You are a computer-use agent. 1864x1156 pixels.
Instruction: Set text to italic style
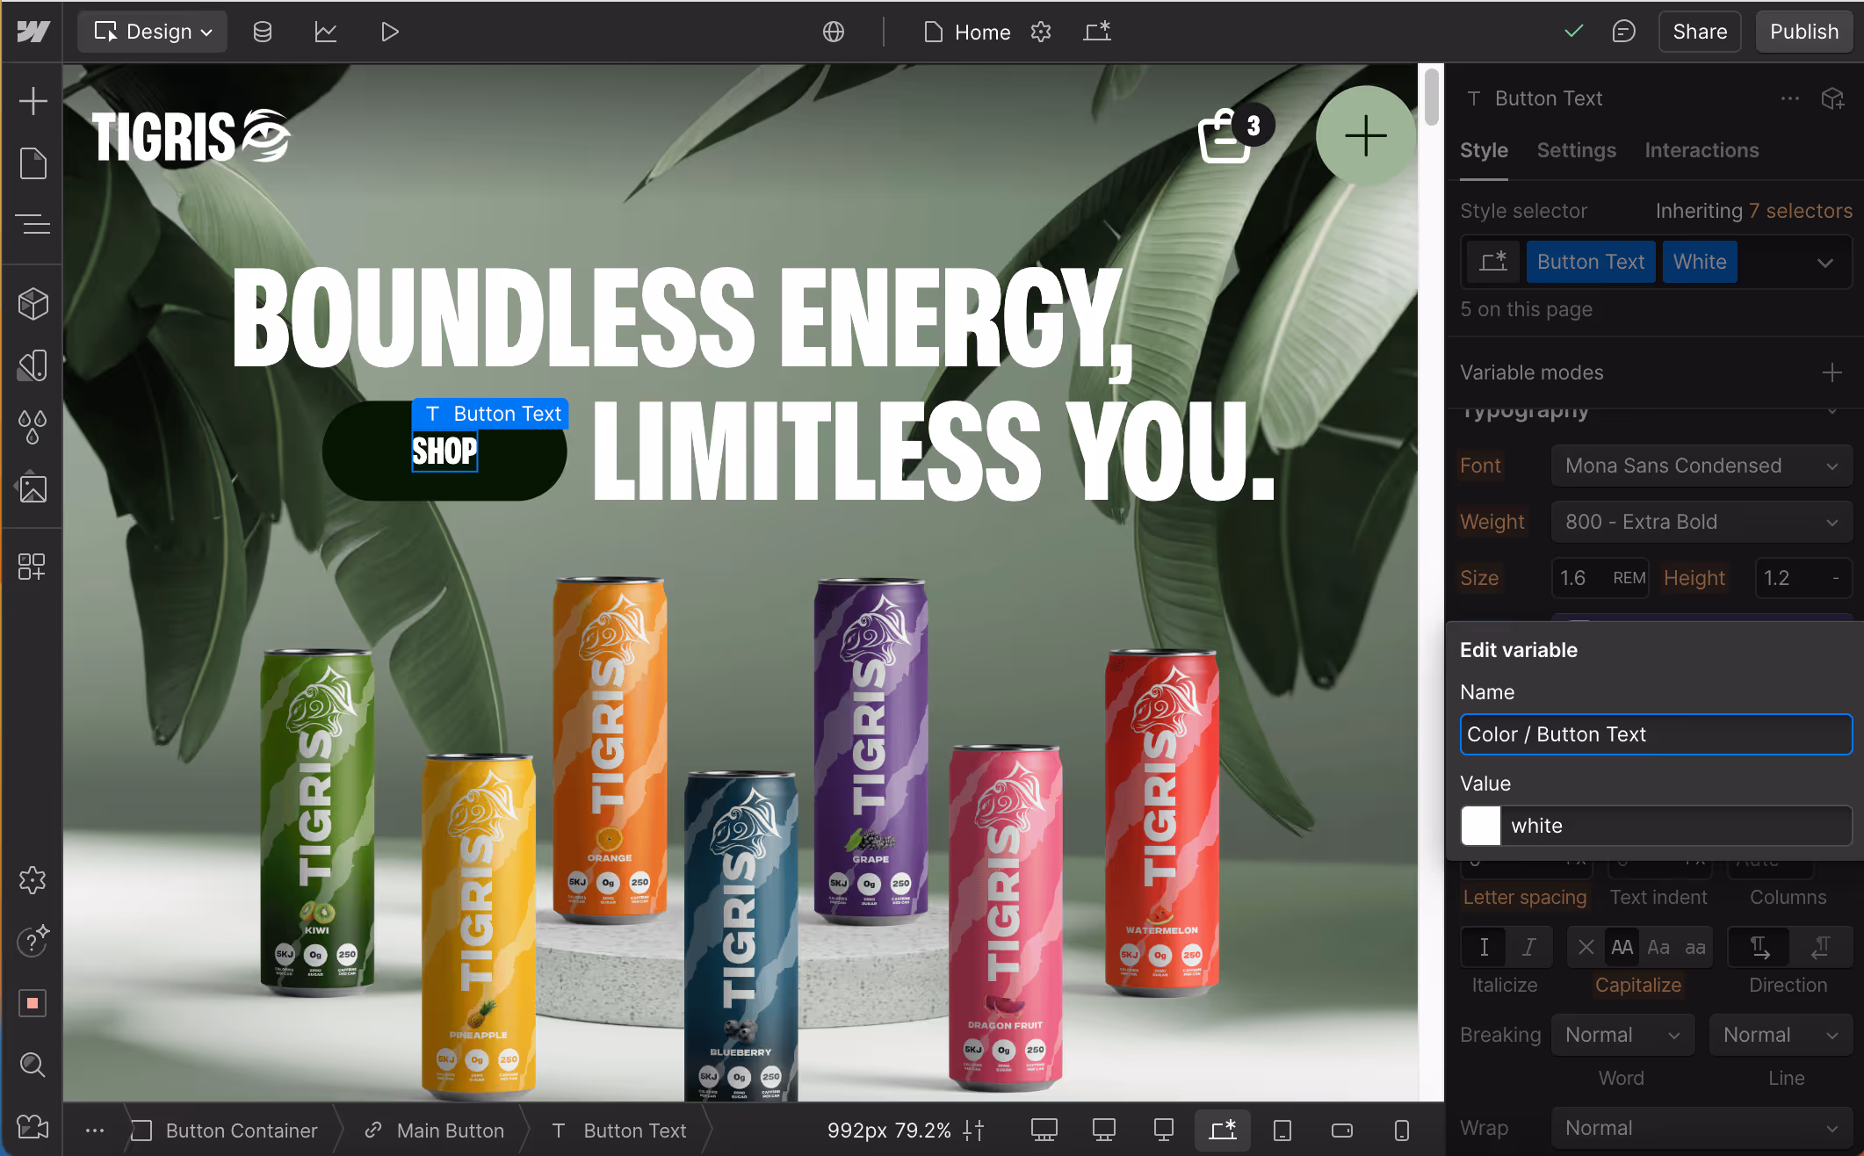point(1529,947)
